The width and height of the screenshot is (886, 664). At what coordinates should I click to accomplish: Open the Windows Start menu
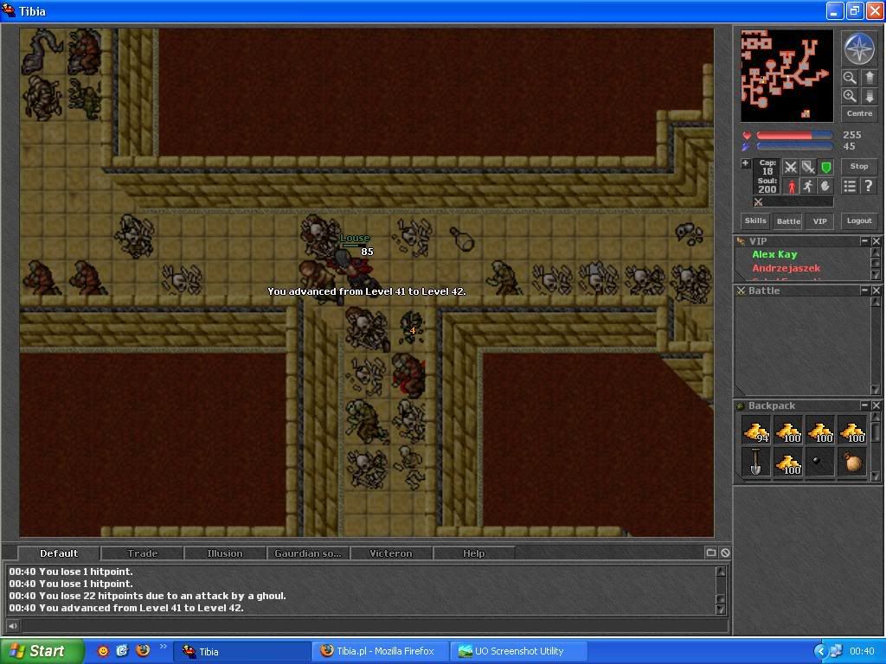pyautogui.click(x=42, y=651)
